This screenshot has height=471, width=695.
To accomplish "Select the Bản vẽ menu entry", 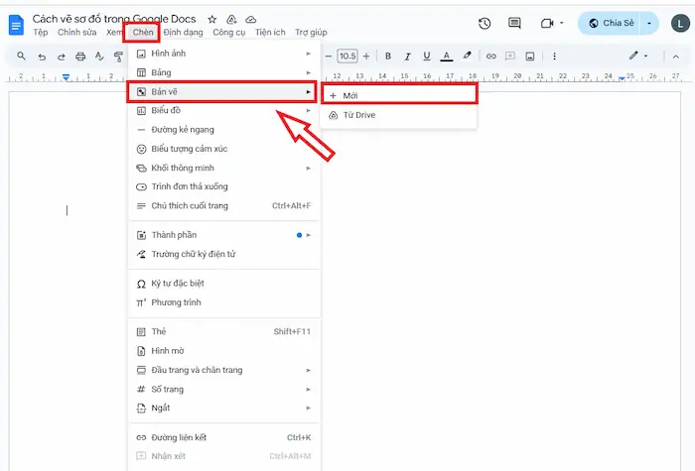I will point(223,91).
